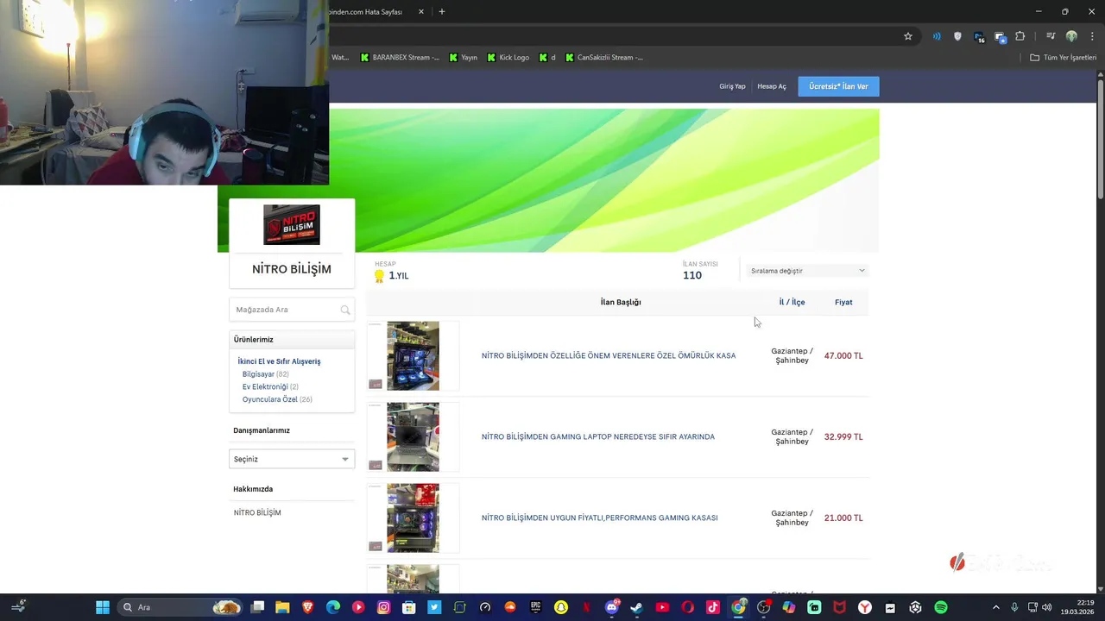Open the taskbar volume control
This screenshot has width=1105, height=621.
1047,607
